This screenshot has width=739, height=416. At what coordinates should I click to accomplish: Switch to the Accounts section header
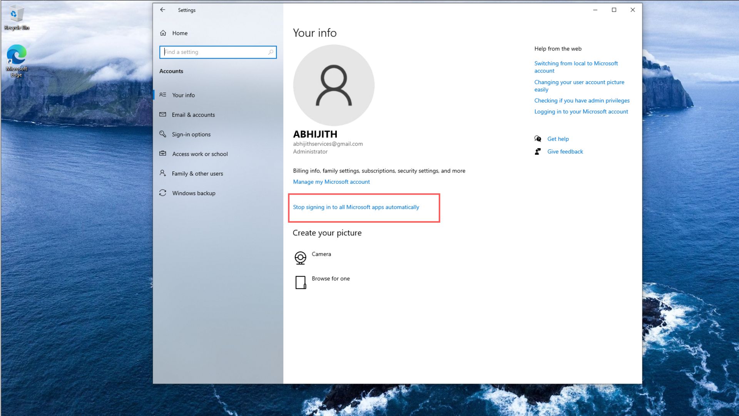(171, 71)
